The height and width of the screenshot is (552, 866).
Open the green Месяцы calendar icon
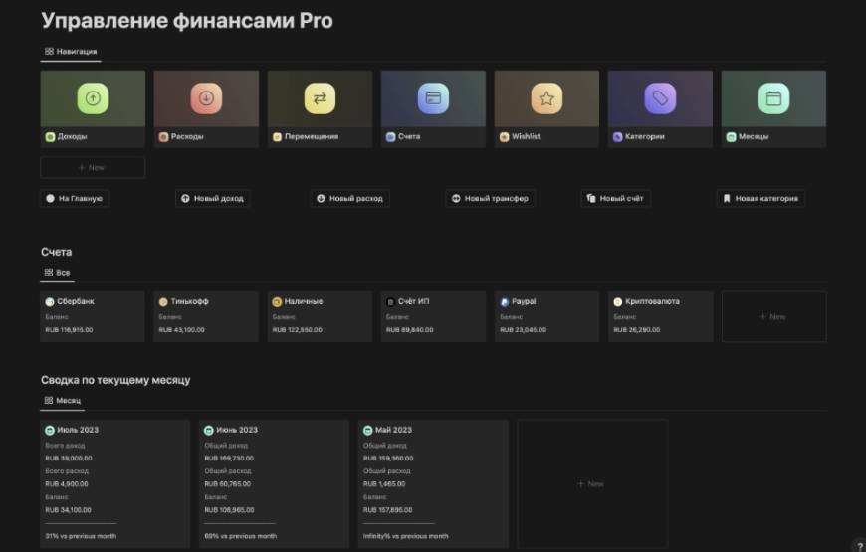773,98
